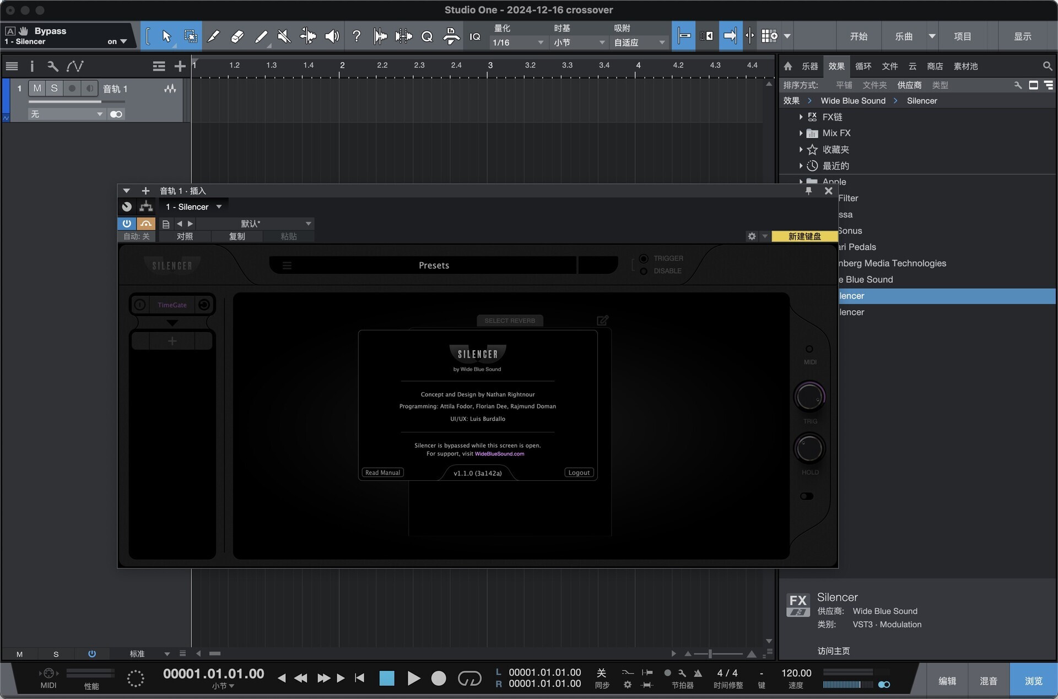
Task: Select the Listen speaker tool
Action: [332, 36]
